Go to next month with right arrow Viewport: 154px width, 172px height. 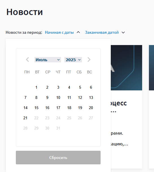[x=89, y=60]
